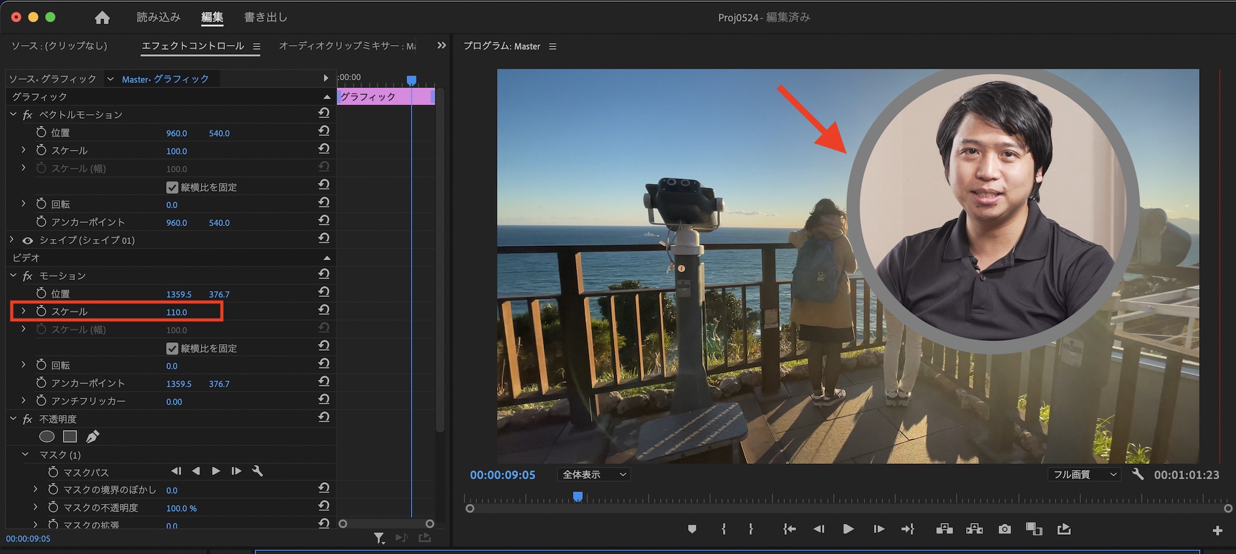1236x554 pixels.
Task: Click the Export Frame camera icon
Action: coord(1005,529)
